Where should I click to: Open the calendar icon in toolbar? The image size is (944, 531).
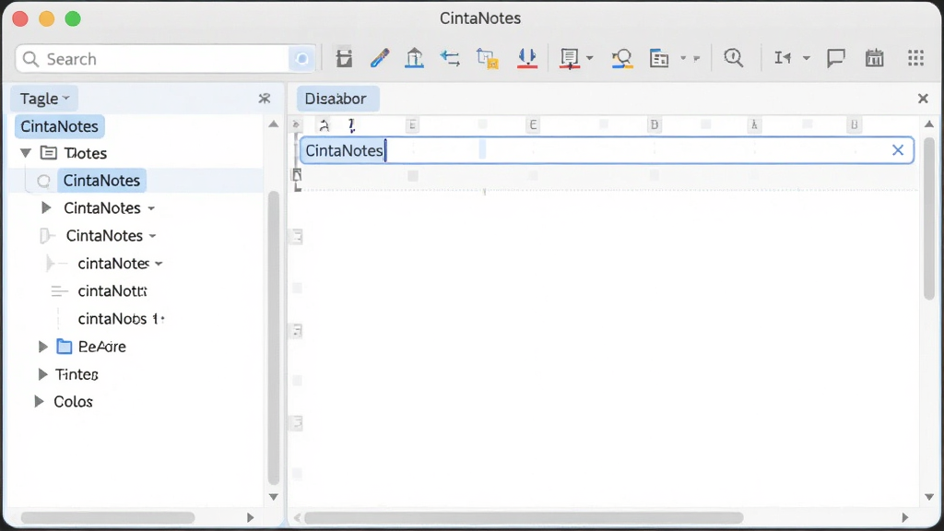pyautogui.click(x=874, y=58)
